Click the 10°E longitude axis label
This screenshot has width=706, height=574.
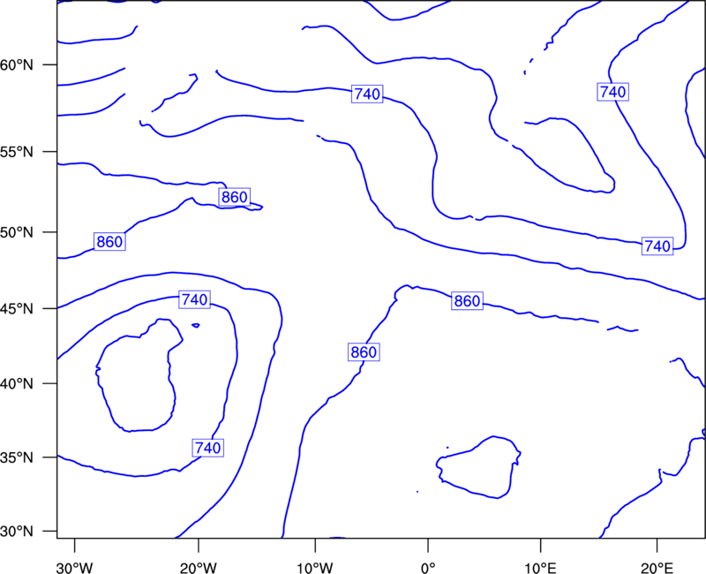540,568
